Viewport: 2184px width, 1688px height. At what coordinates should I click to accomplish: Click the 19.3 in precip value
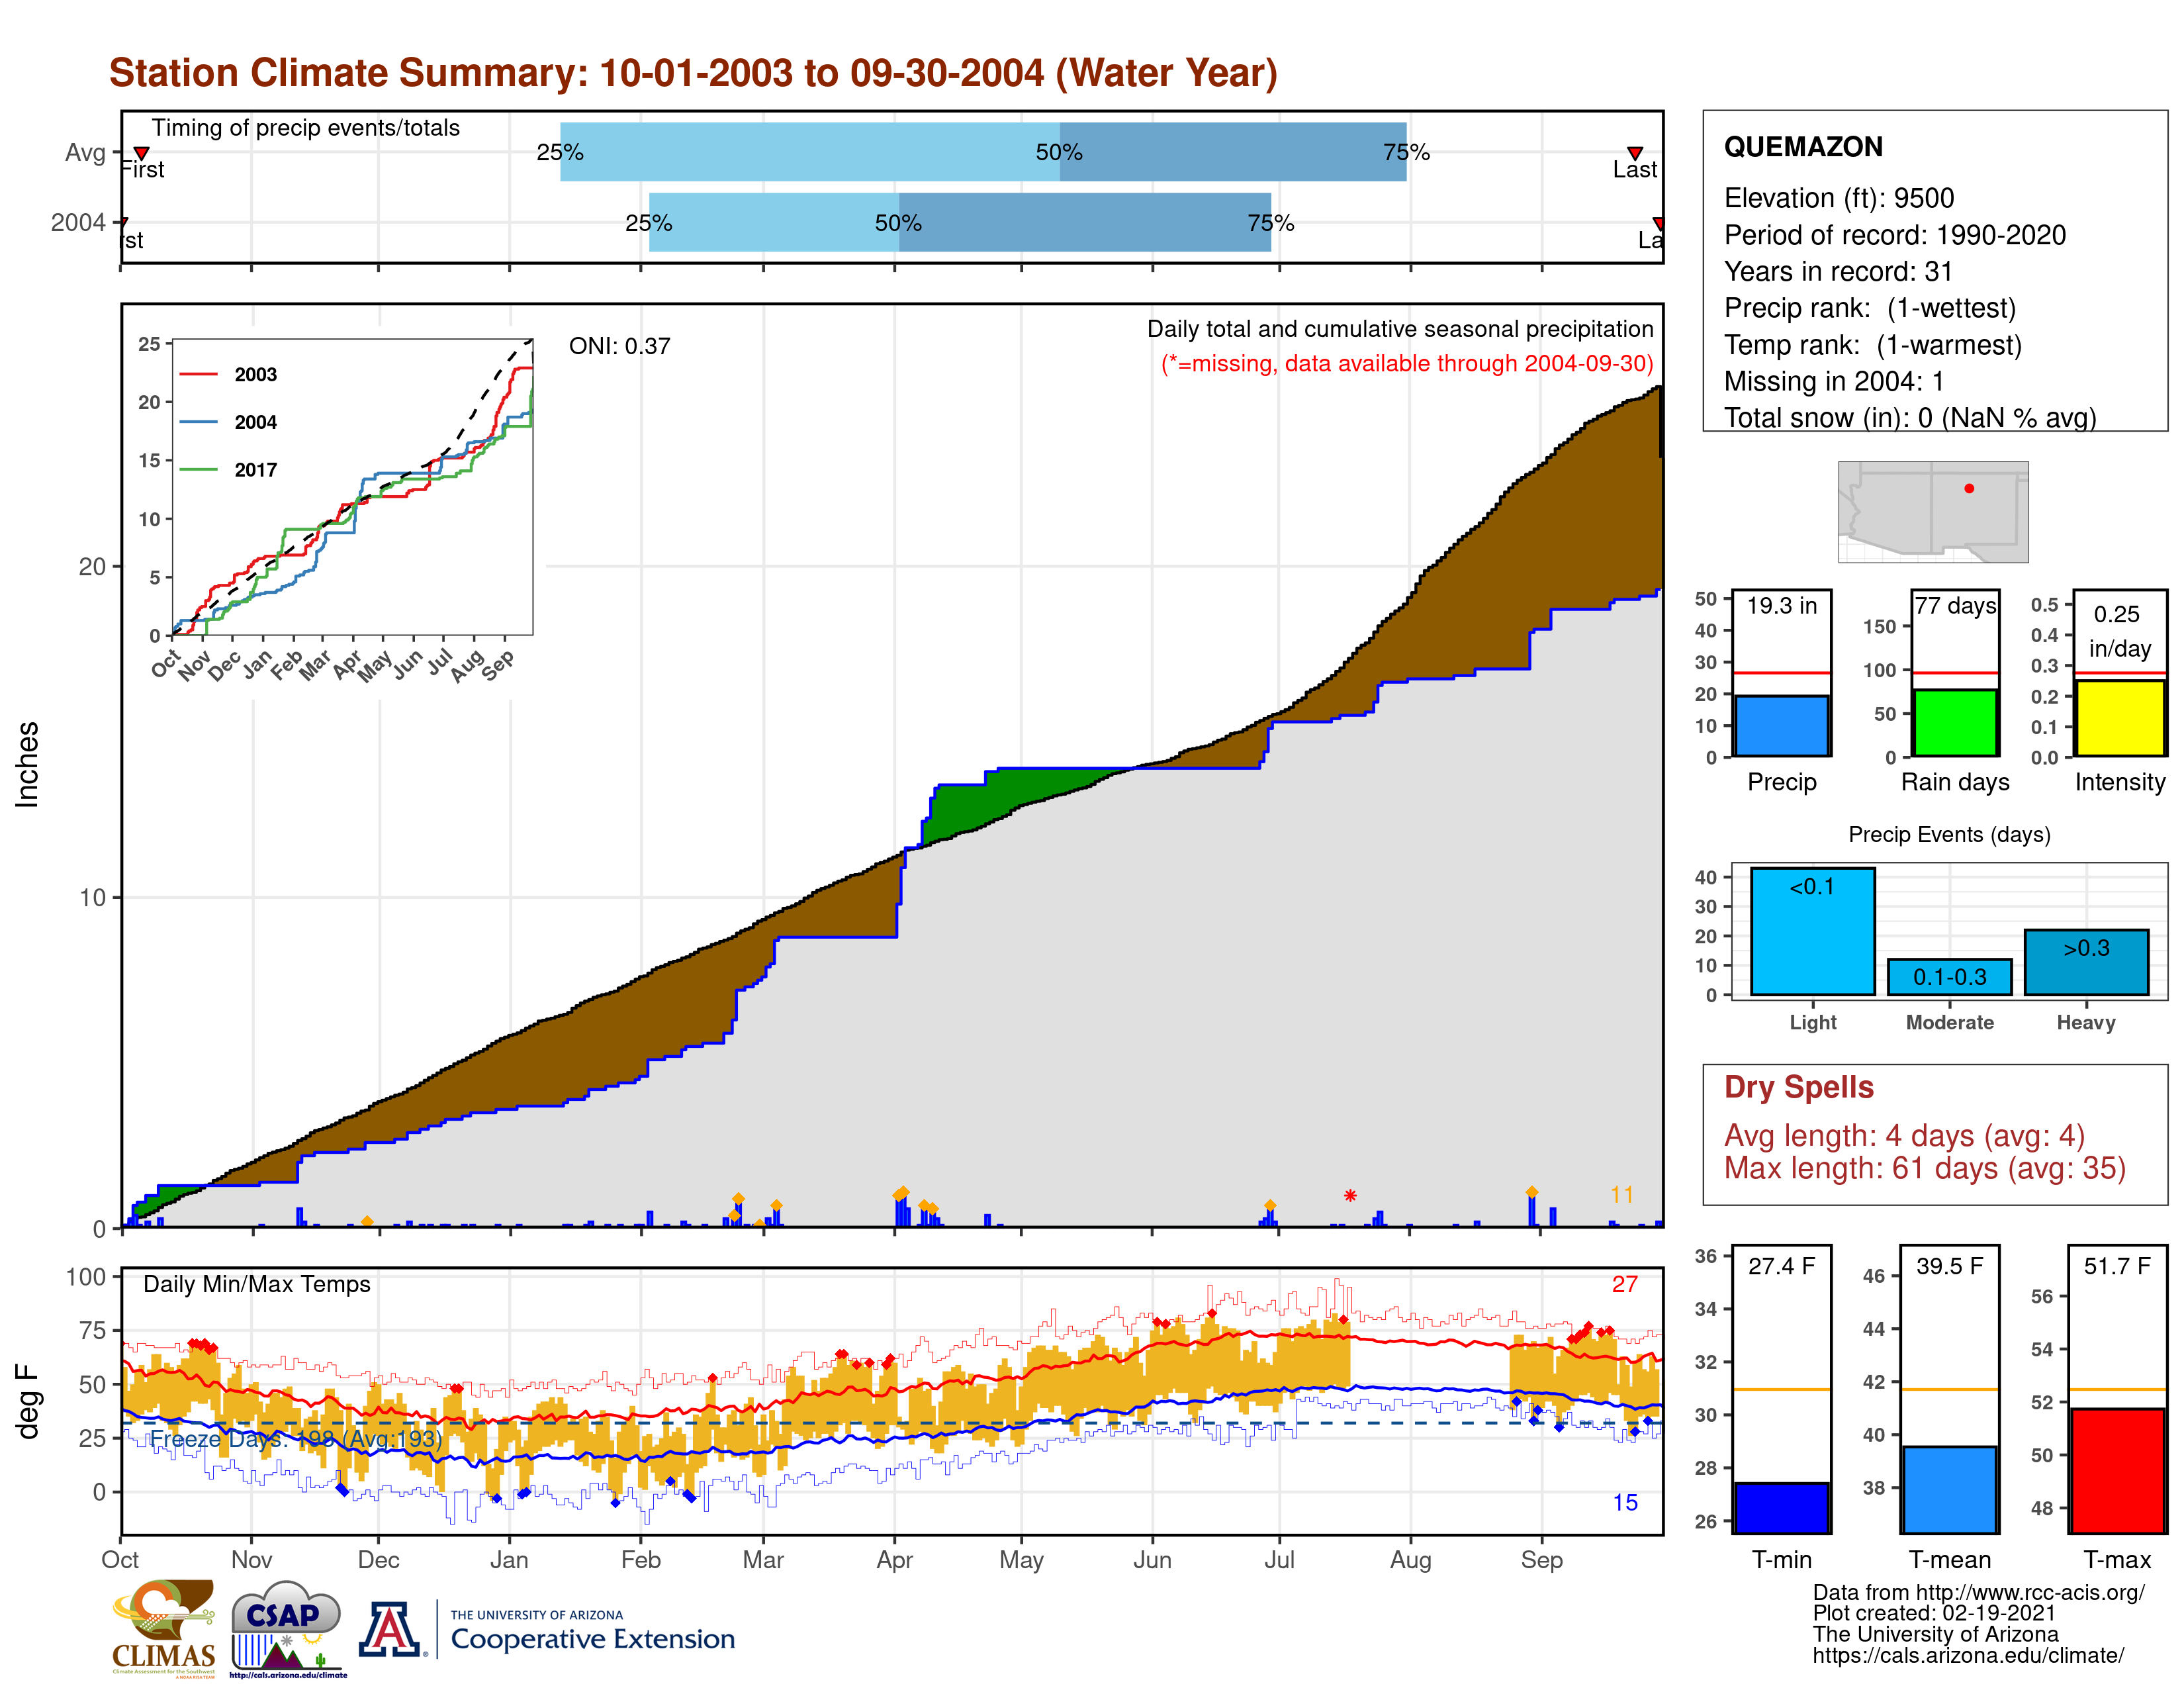1782,605
